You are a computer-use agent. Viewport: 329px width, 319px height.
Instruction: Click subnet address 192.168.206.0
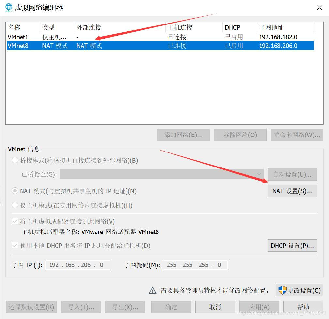point(278,46)
